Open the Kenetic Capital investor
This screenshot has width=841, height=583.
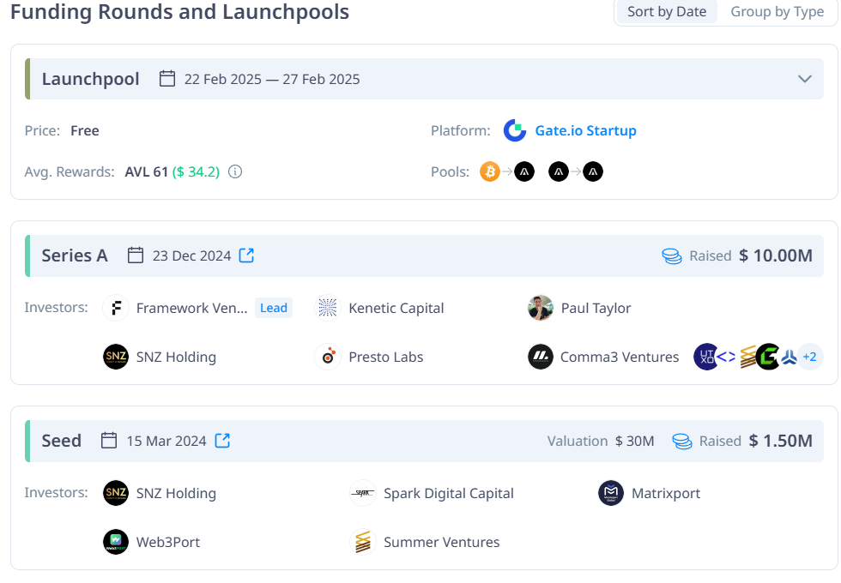click(x=396, y=308)
